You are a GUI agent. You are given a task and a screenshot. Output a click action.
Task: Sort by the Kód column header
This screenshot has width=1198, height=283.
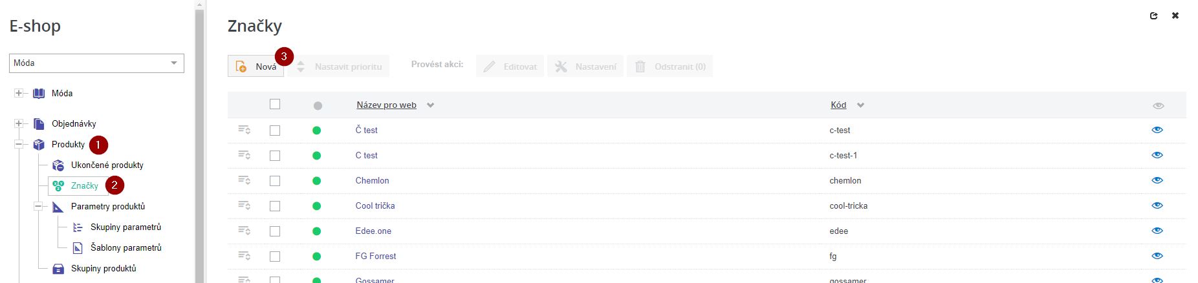[x=838, y=105]
